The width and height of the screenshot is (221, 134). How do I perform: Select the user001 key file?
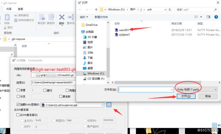coord(122,30)
